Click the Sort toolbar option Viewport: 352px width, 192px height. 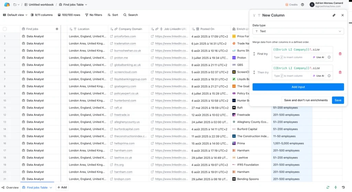(x=112, y=15)
